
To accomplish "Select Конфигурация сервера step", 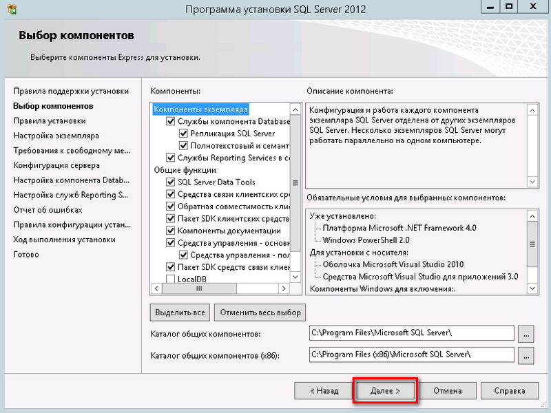I will (x=56, y=165).
